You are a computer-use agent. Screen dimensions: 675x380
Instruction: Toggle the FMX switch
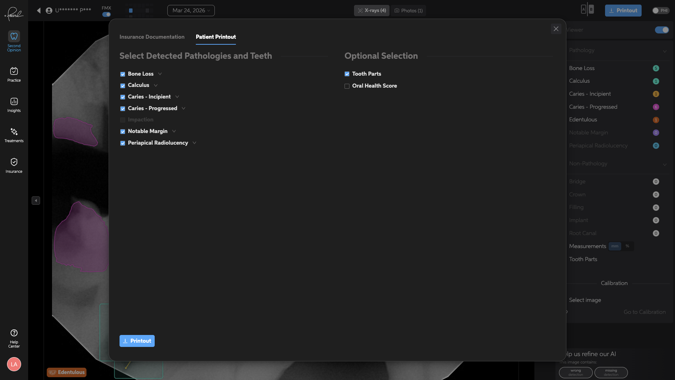coord(107,14)
